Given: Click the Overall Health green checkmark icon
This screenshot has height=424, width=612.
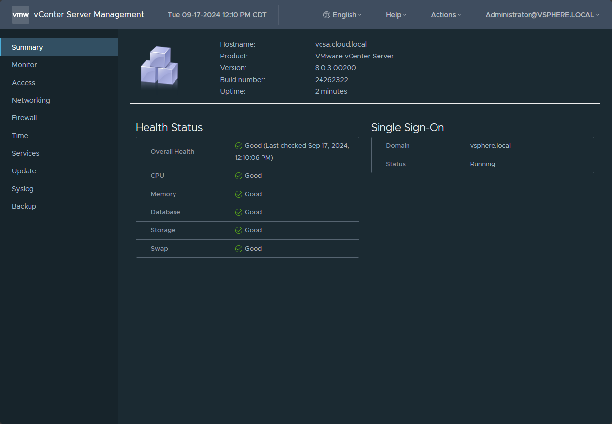Looking at the screenshot, I should coord(239,146).
